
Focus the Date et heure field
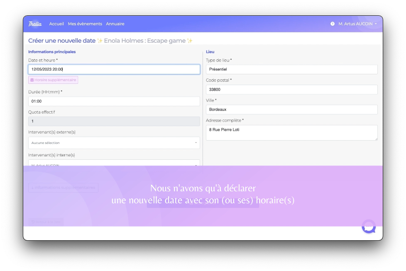click(114, 69)
